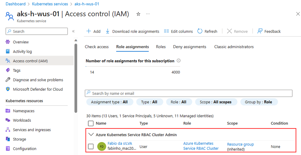The width and height of the screenshot is (301, 155).
Task: Open the Scope : All scopes filter
Action: 216,102
